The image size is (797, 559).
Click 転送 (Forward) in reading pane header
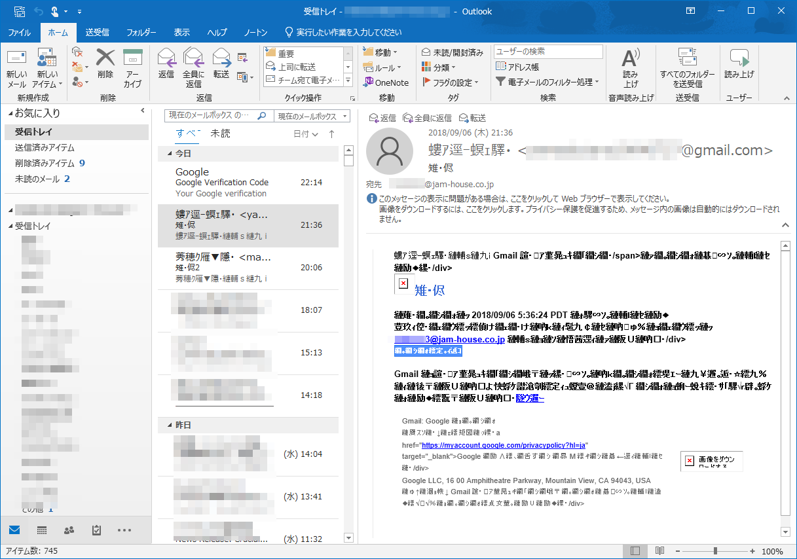[x=472, y=118]
